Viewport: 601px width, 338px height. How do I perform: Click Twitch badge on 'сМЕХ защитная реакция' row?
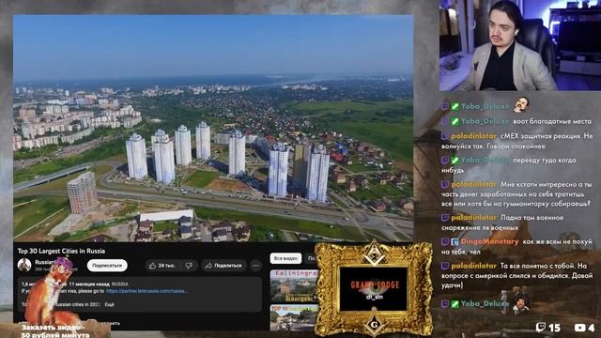pos(445,136)
